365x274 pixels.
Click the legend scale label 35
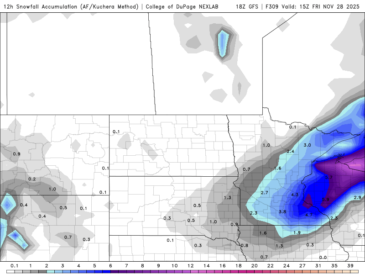(x=334, y=266)
